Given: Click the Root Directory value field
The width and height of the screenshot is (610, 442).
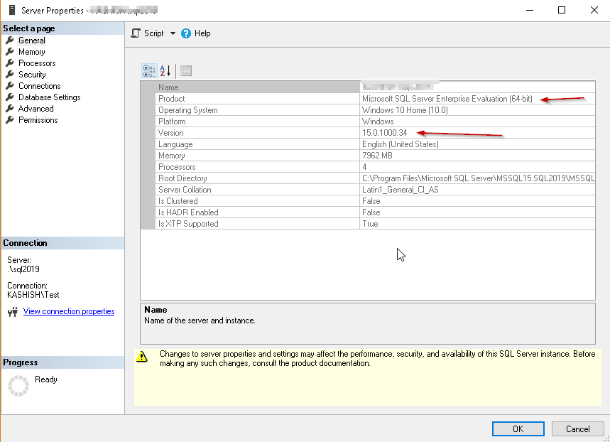Looking at the screenshot, I should 477,178.
